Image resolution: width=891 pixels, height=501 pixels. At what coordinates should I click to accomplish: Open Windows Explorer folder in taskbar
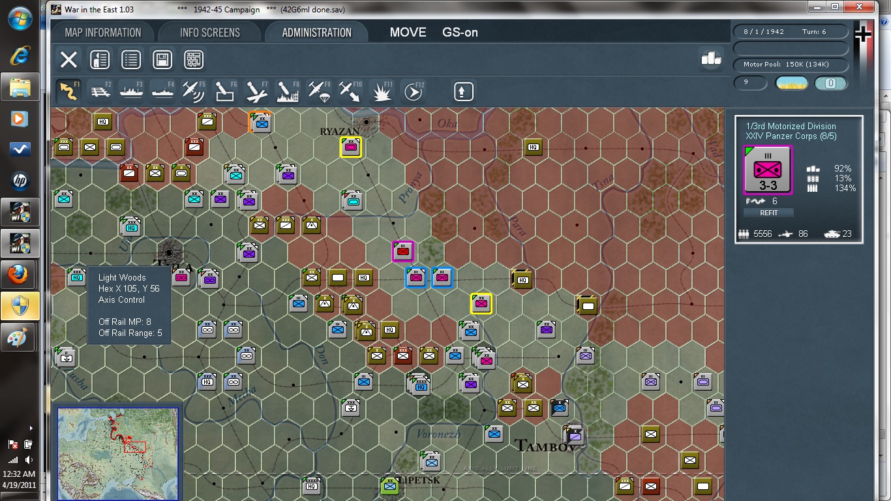[x=20, y=87]
